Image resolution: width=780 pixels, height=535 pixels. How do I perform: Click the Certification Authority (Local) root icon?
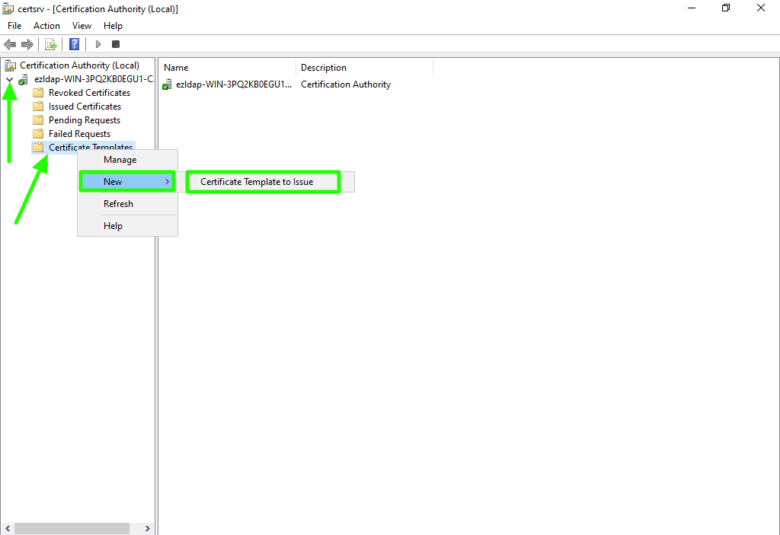click(x=11, y=65)
